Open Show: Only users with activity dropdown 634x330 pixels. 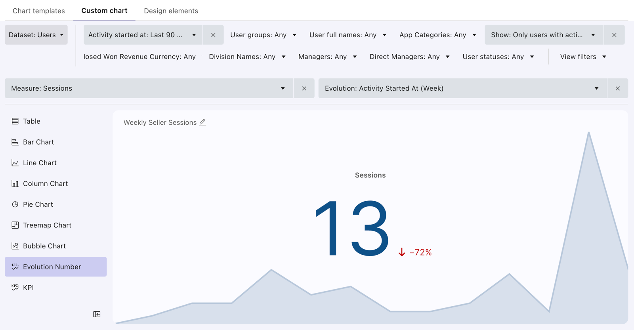tap(544, 35)
